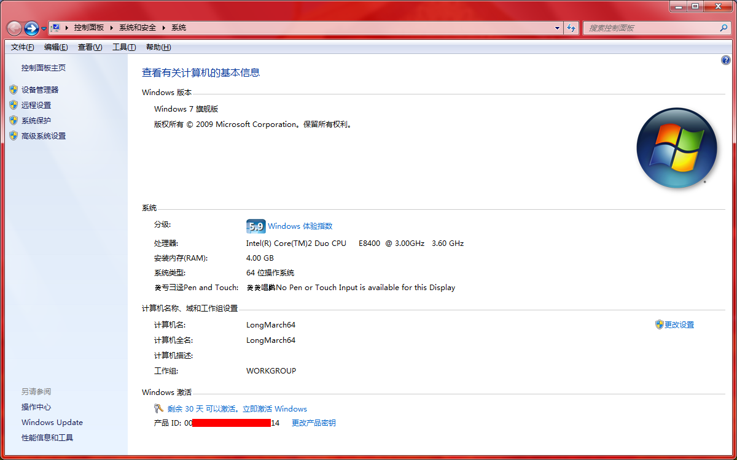Click the key icon beside the activation text
This screenshot has height=460, width=737.
coord(158,408)
